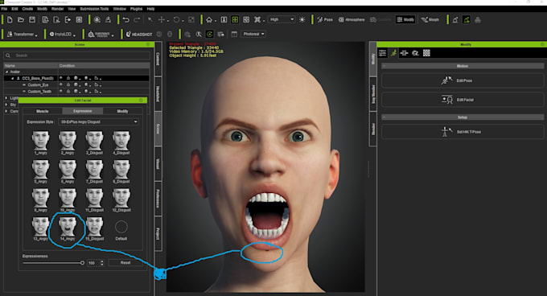Click the Reset button beside Expressiveness
The image size is (547, 296).
click(125, 262)
